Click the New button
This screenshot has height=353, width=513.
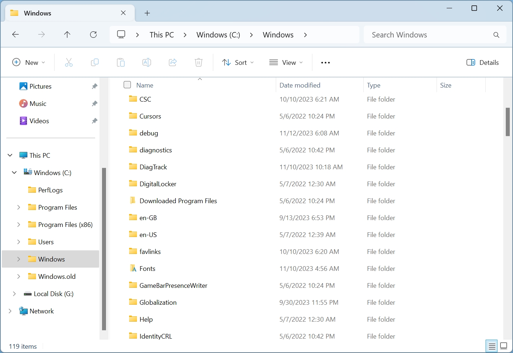pos(29,63)
